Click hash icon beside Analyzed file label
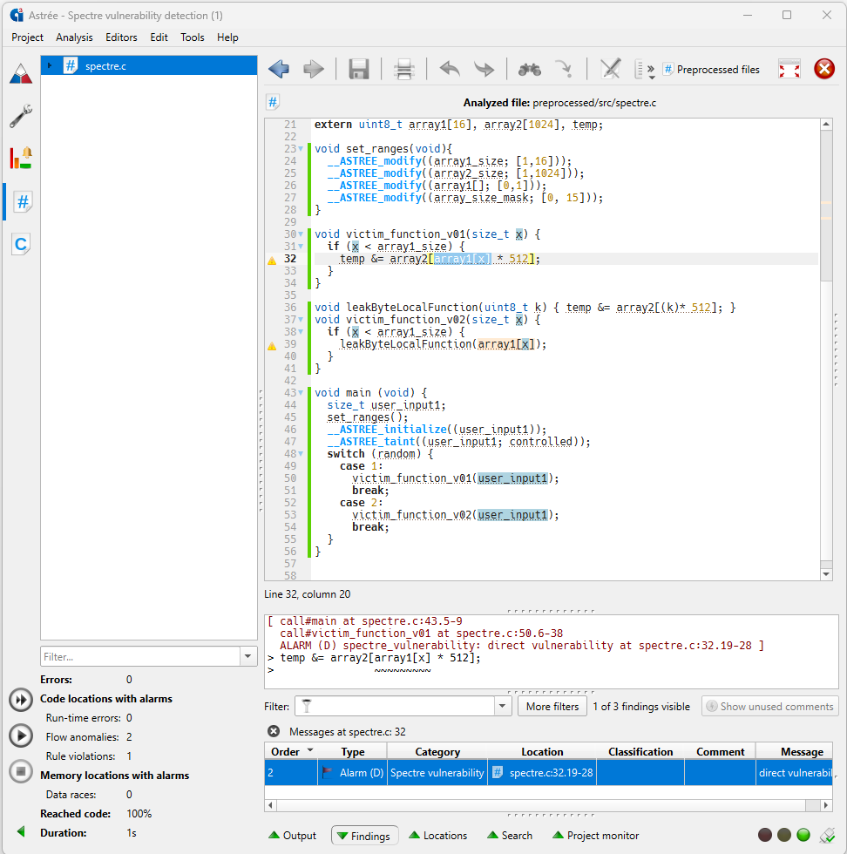Viewport: 847px width, 854px height. point(273,102)
